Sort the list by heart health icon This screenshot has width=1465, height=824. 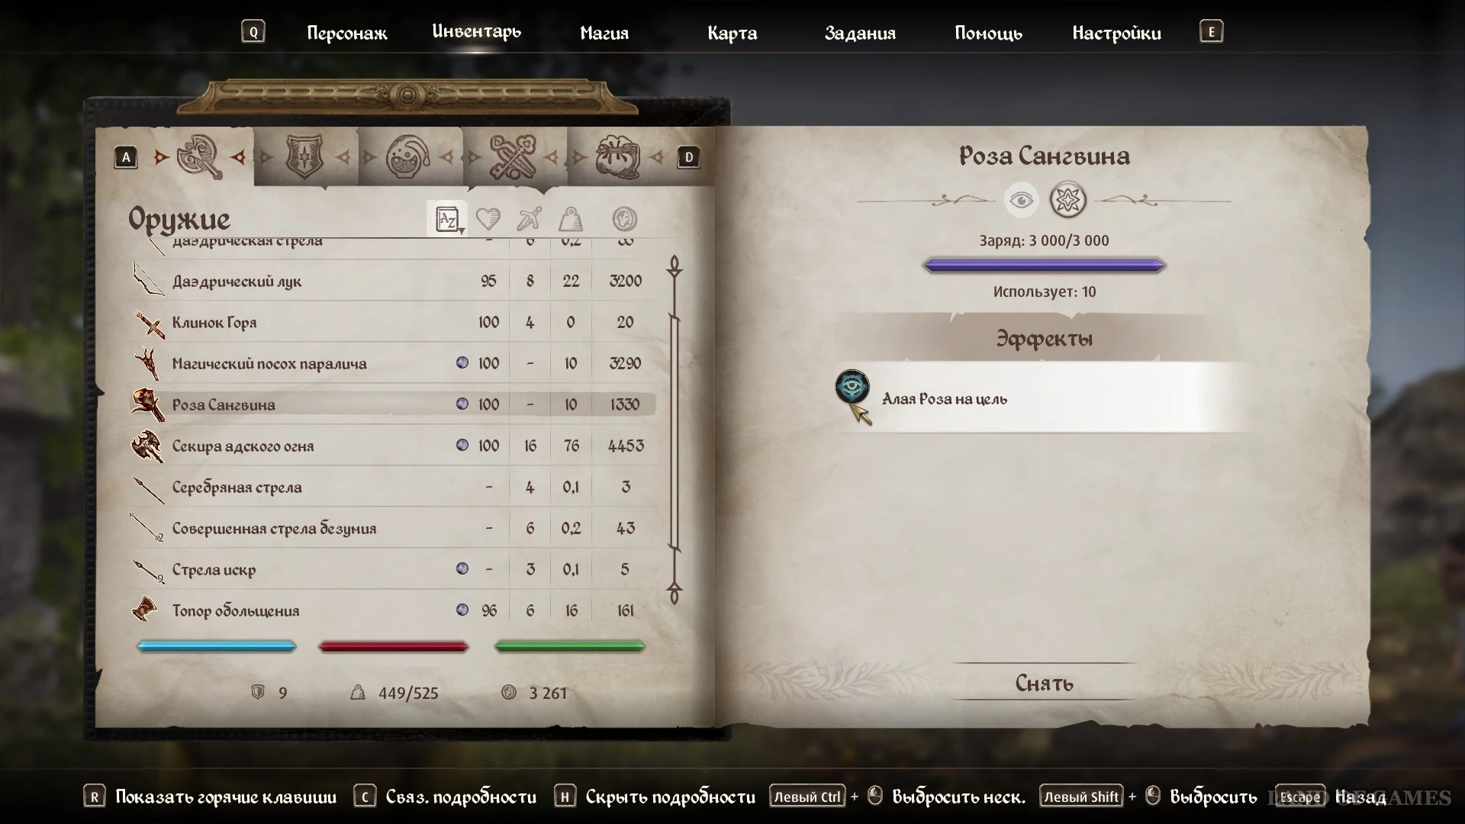[488, 220]
